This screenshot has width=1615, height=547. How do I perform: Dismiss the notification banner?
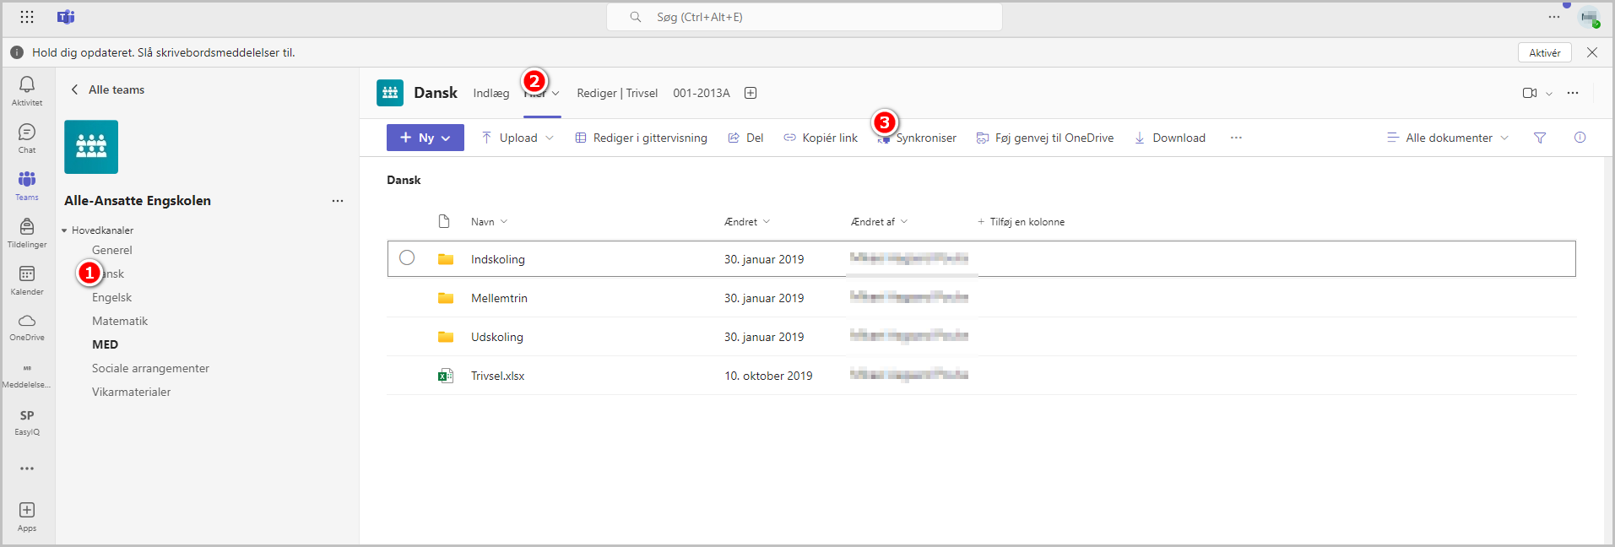pyautogui.click(x=1592, y=52)
